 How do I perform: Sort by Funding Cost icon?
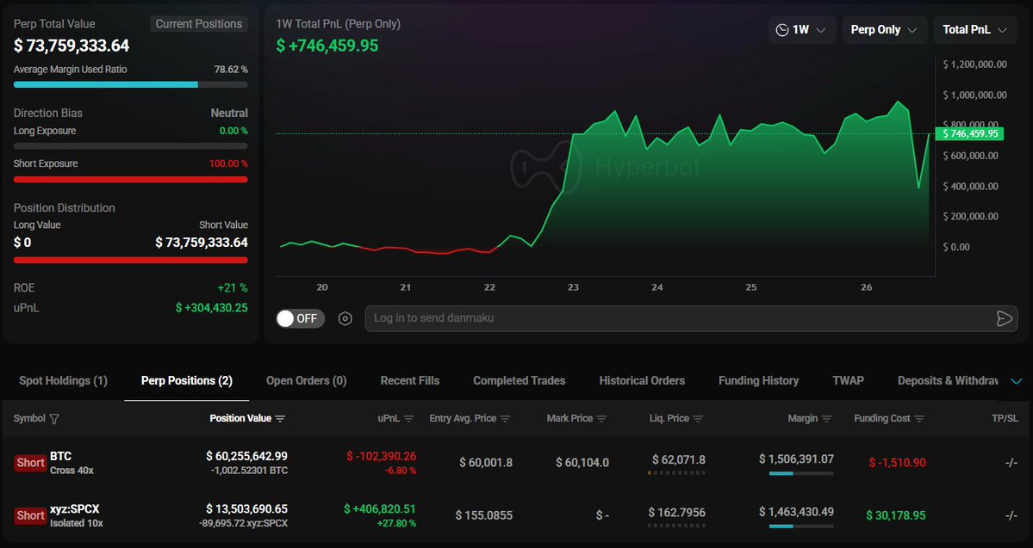(919, 419)
